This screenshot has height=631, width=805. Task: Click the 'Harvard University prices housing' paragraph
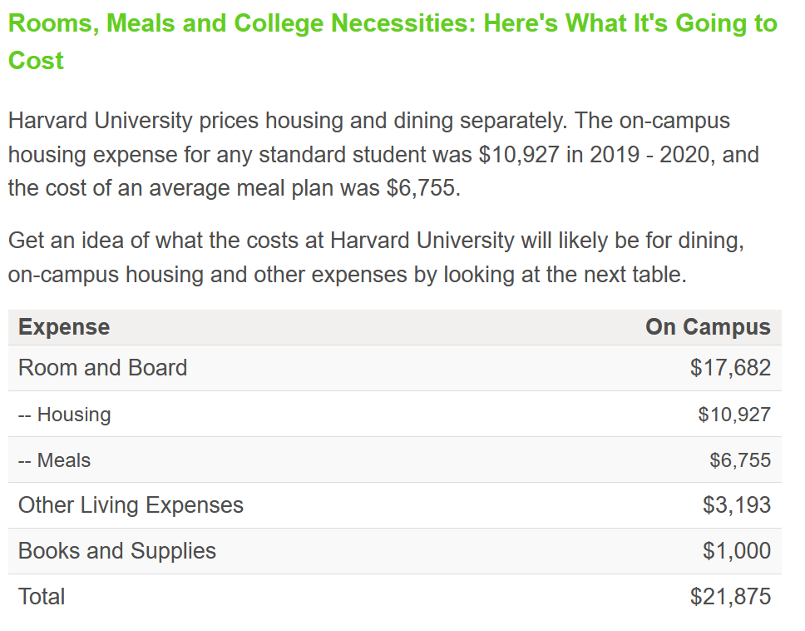(x=383, y=154)
